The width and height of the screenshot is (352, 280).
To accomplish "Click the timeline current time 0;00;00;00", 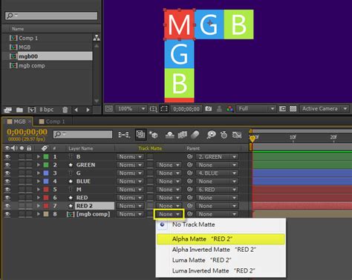I will [x=27, y=132].
